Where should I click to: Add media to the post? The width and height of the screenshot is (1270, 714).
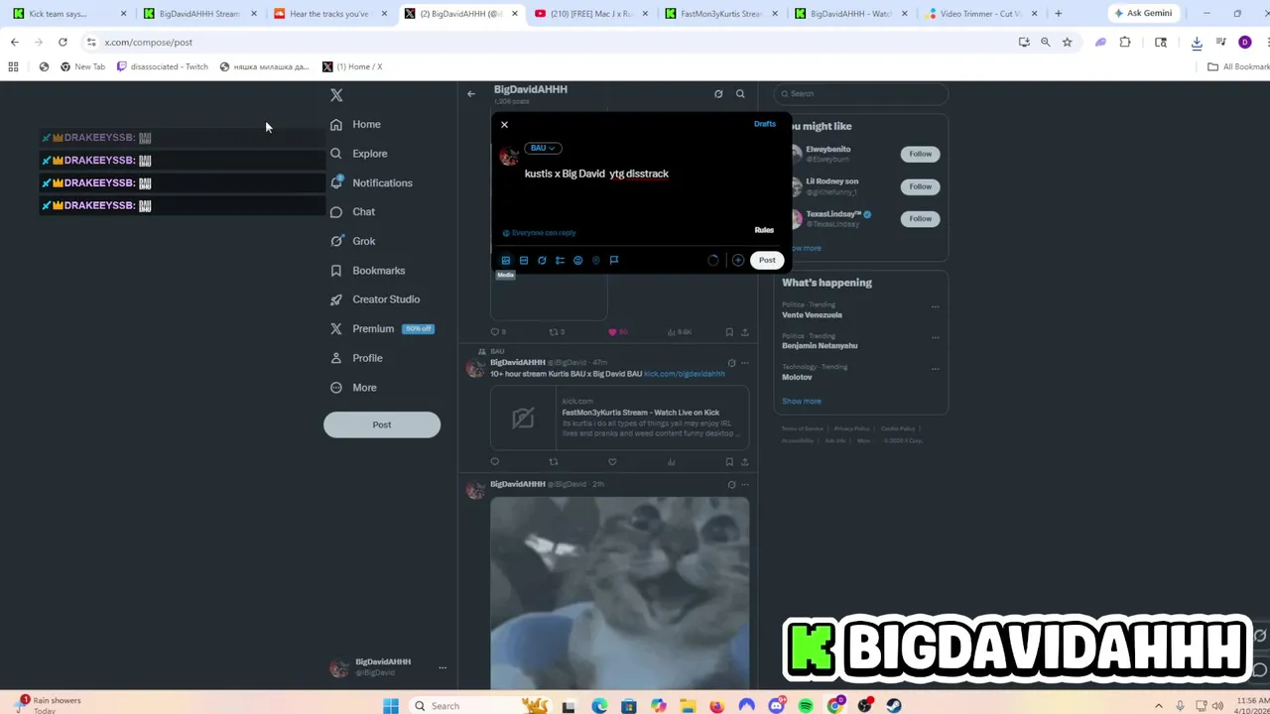[506, 260]
